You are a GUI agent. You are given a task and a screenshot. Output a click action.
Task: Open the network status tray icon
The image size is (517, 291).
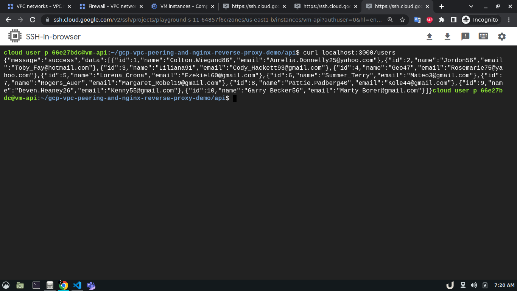click(x=462, y=285)
